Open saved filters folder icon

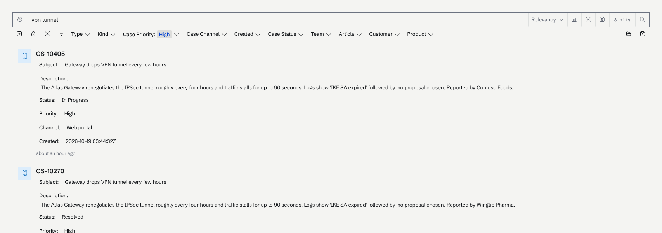[629, 34]
